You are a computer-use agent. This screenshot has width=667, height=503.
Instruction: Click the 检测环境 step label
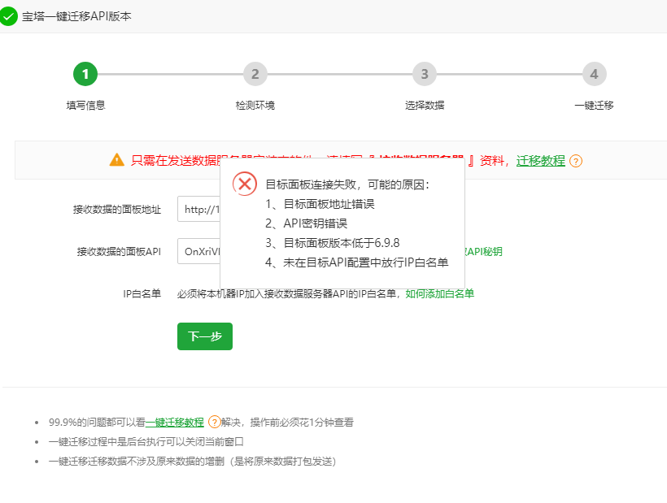255,105
